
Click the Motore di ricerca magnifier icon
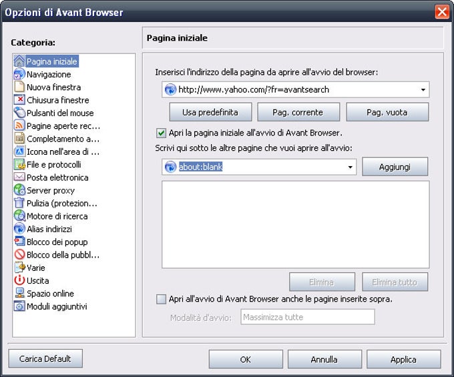tap(19, 216)
